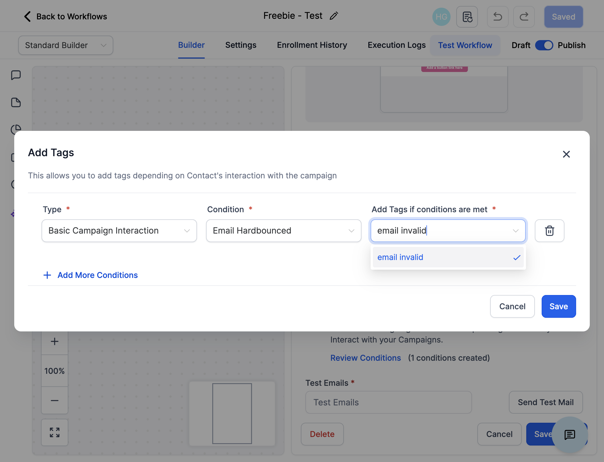Viewport: 604px width, 462px height.
Task: Zoom out on the canvas
Action: point(55,401)
